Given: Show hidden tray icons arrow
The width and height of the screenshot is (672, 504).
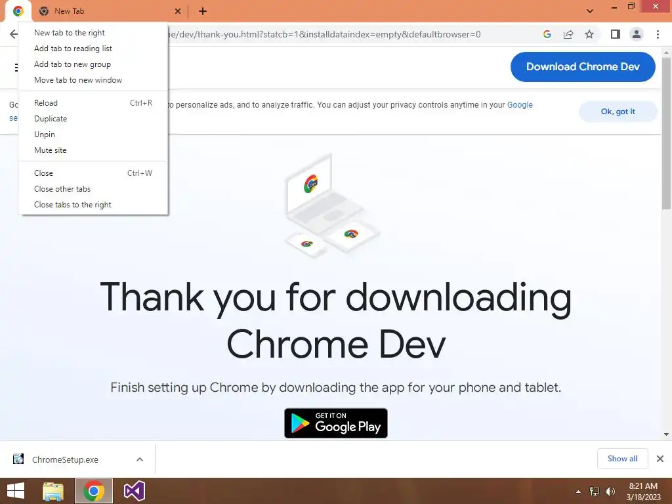Looking at the screenshot, I should (x=579, y=492).
